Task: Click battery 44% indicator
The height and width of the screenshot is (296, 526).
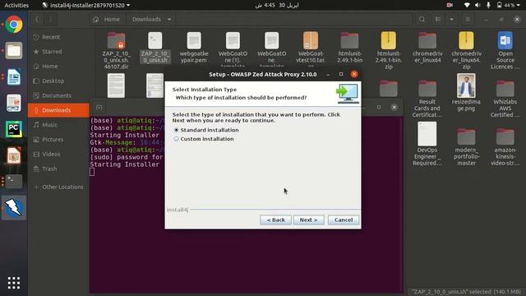Action: coord(505,5)
